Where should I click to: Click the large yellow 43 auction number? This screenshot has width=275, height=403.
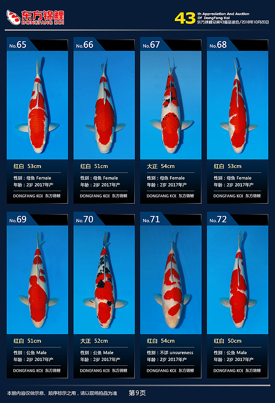185,18
